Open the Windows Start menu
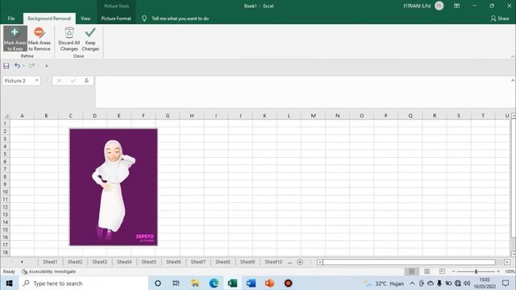Image resolution: width=516 pixels, height=290 pixels. coord(9,283)
